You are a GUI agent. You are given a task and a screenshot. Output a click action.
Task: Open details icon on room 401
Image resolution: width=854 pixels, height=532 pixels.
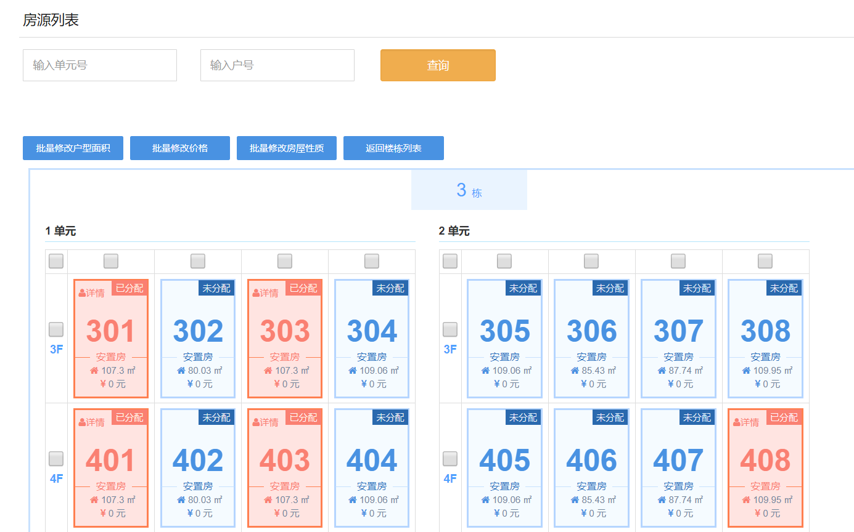pyautogui.click(x=83, y=422)
